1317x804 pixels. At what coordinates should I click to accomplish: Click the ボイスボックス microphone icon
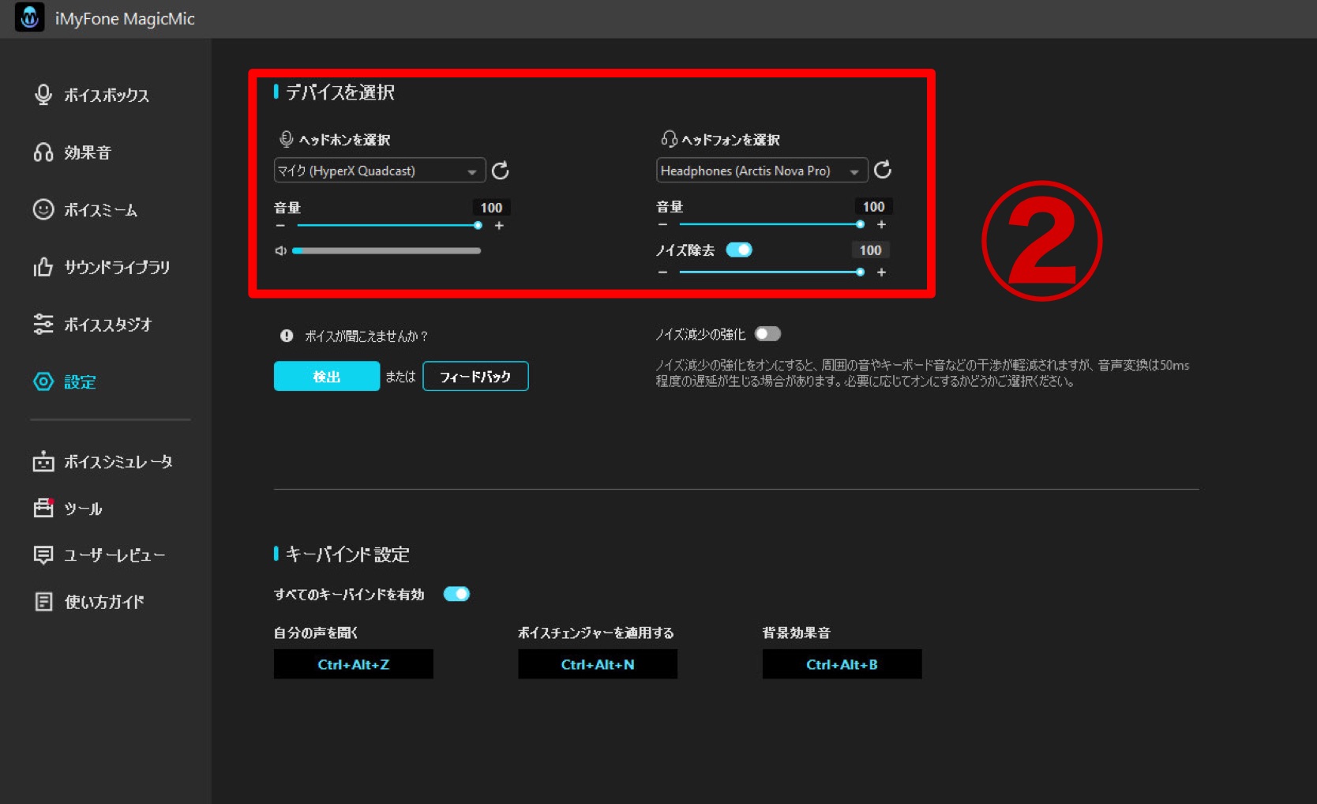click(43, 95)
